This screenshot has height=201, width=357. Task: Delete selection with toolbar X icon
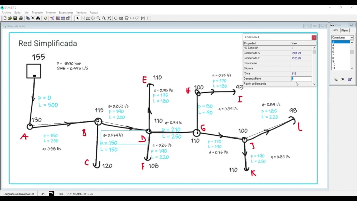tap(33, 18)
